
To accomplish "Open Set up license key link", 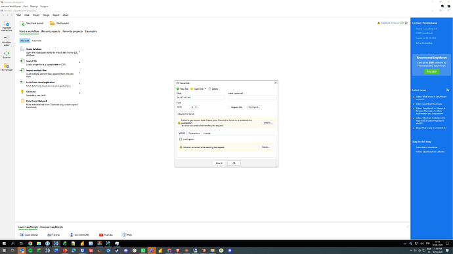I will click(x=424, y=43).
